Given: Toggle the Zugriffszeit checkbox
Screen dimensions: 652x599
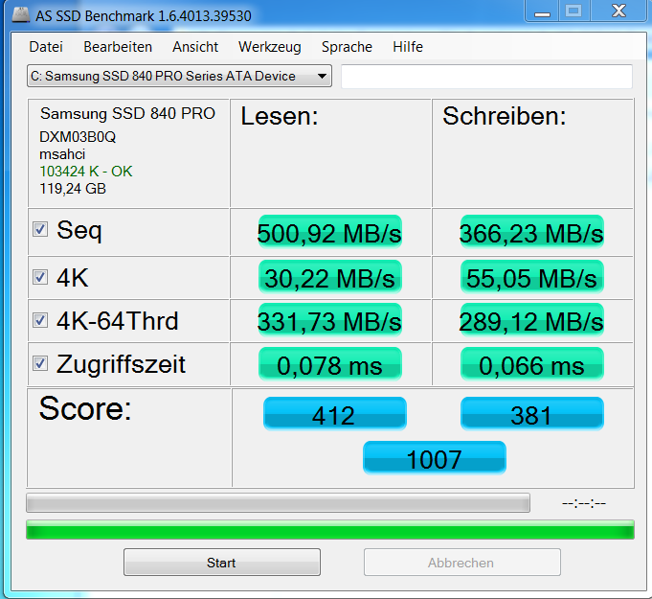Looking at the screenshot, I should 40,363.
